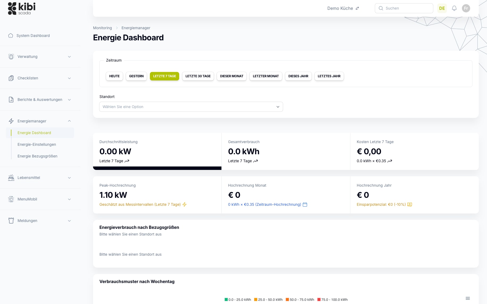This screenshot has width=487, height=304.
Task: Click red 75.0 - 100.0 kWh swatch
Action: click(x=319, y=299)
